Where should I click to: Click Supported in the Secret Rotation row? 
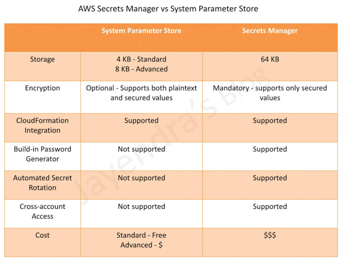point(270,178)
